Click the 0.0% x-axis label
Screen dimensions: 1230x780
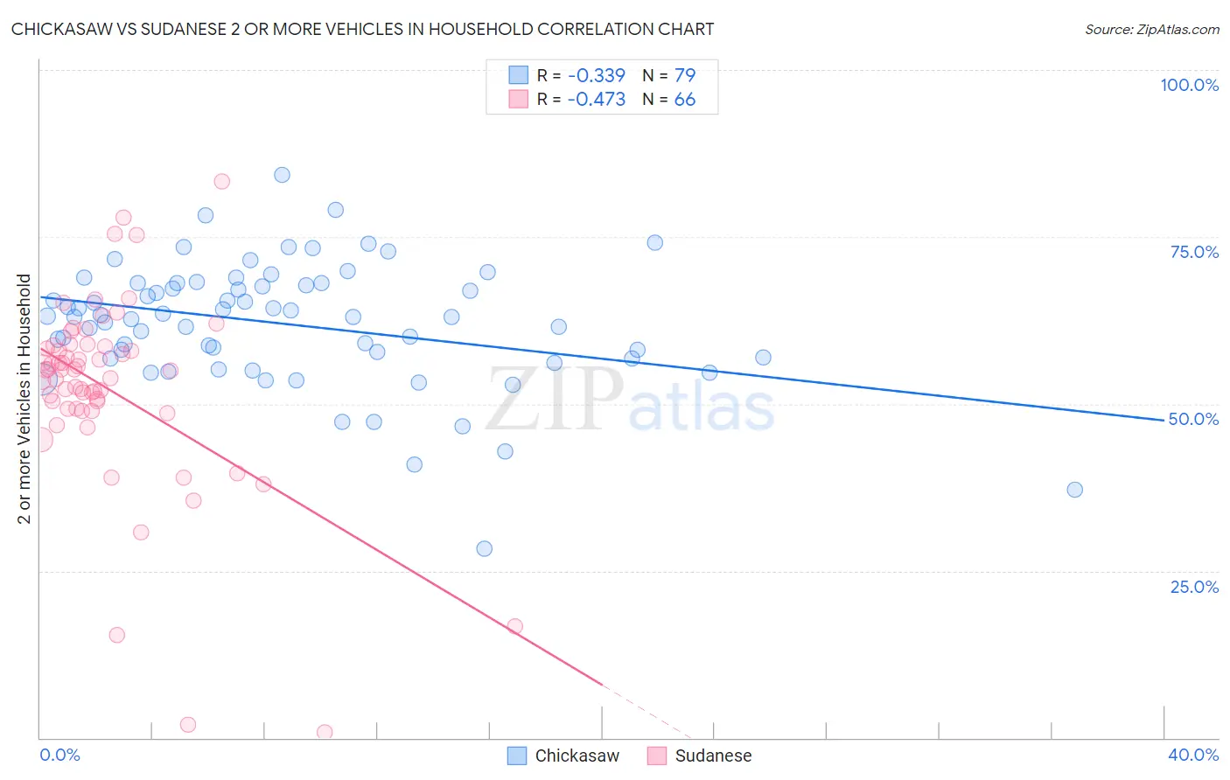(x=59, y=755)
